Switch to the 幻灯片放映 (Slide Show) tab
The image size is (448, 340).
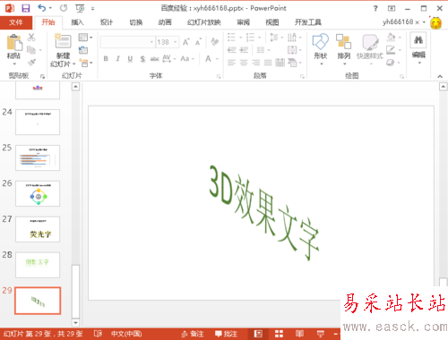coord(204,22)
